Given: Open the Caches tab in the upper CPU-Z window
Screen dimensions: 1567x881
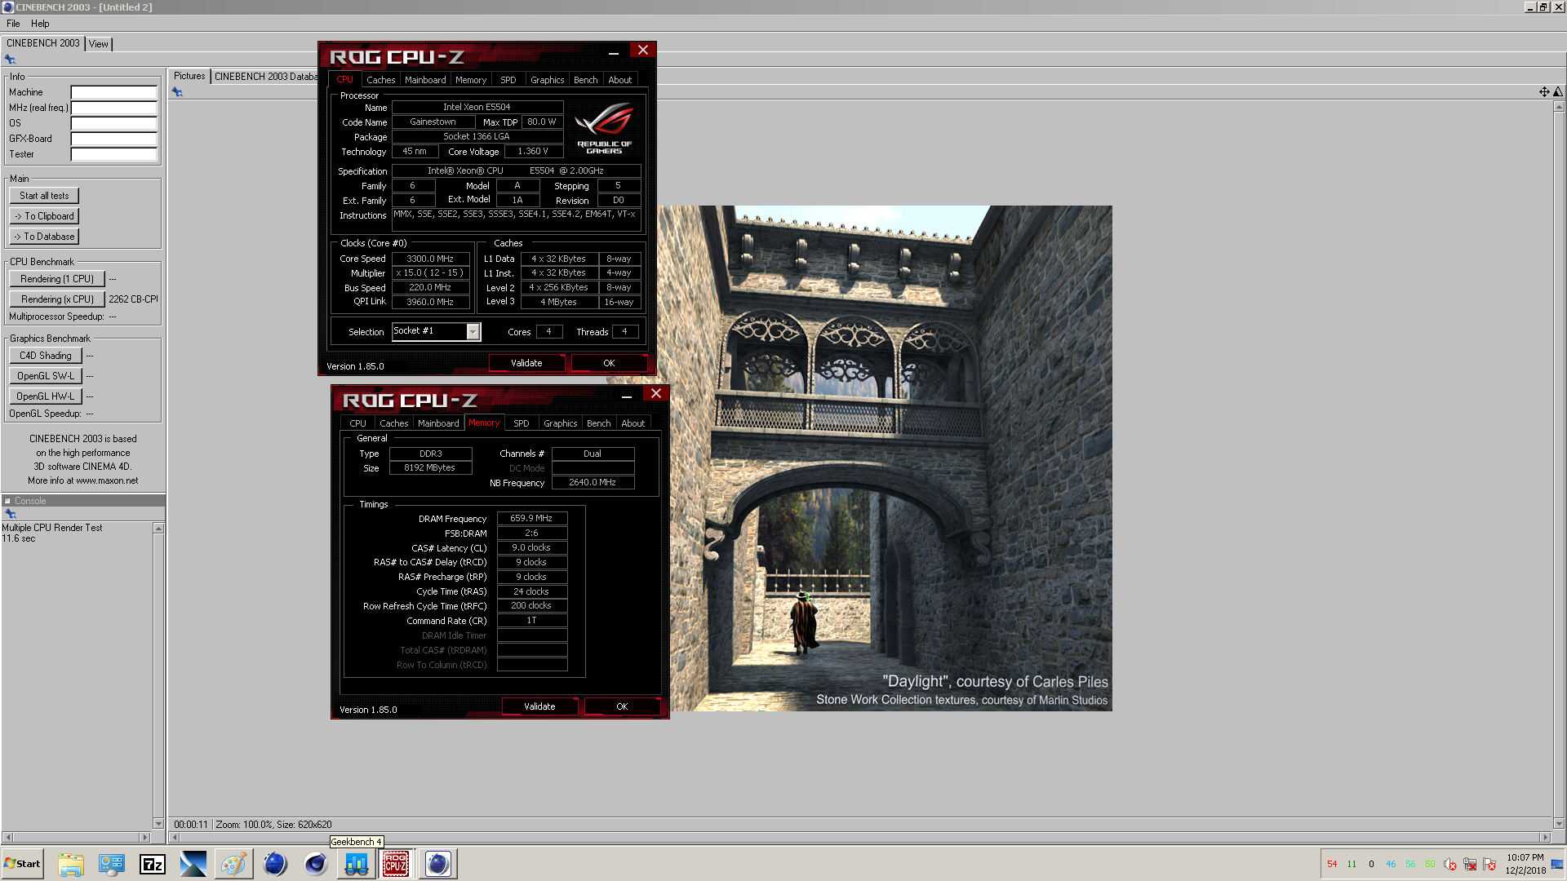Looking at the screenshot, I should click(x=380, y=80).
